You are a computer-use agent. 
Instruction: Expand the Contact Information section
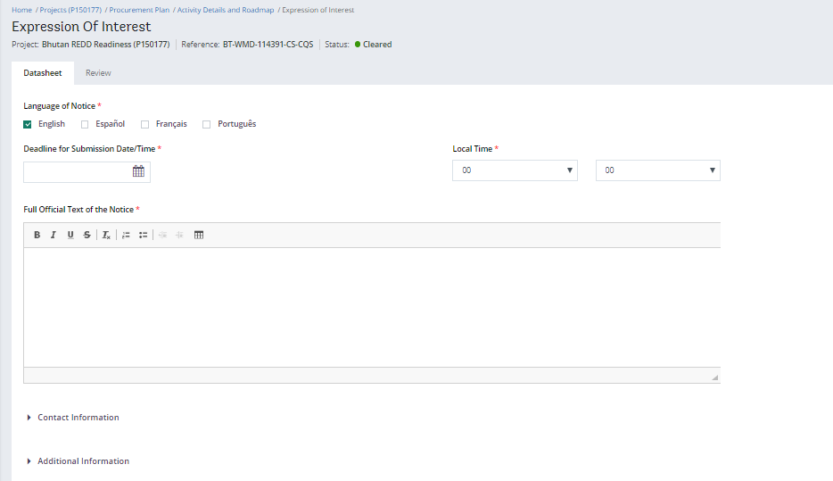coord(78,418)
